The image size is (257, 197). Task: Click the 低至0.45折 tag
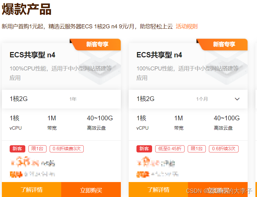(x=170, y=149)
